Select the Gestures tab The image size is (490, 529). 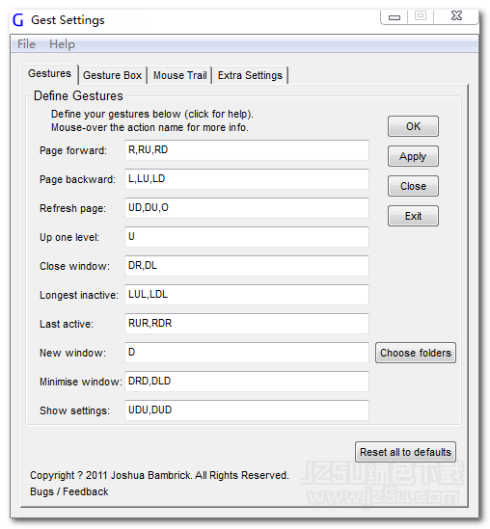[49, 73]
